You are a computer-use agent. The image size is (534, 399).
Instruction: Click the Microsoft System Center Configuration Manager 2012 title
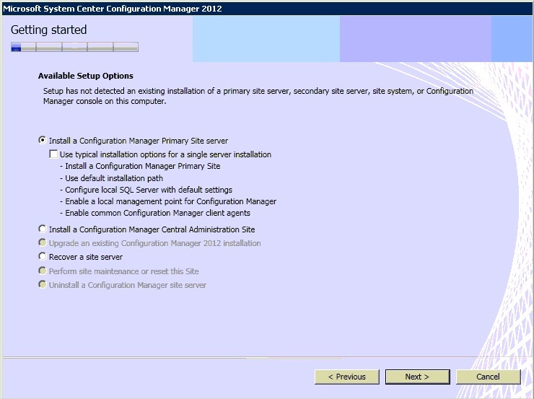113,9
